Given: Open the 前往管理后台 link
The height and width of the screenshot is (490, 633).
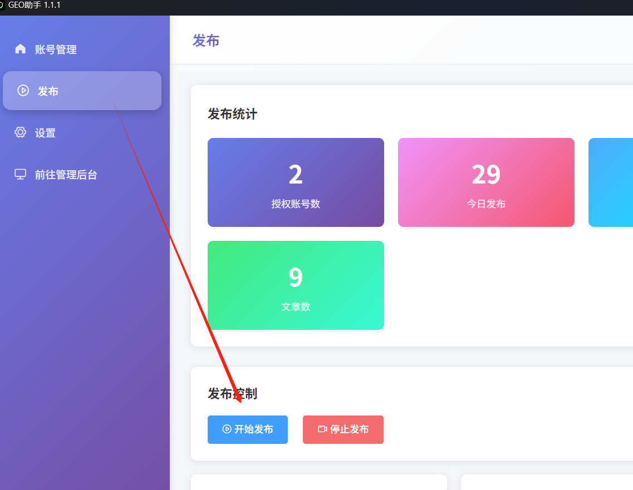Looking at the screenshot, I should tap(66, 175).
